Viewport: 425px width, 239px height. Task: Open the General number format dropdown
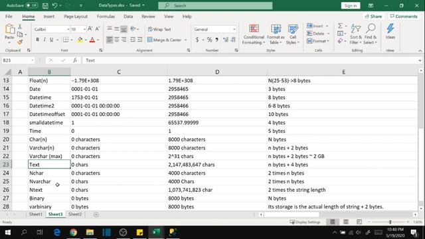(234, 29)
